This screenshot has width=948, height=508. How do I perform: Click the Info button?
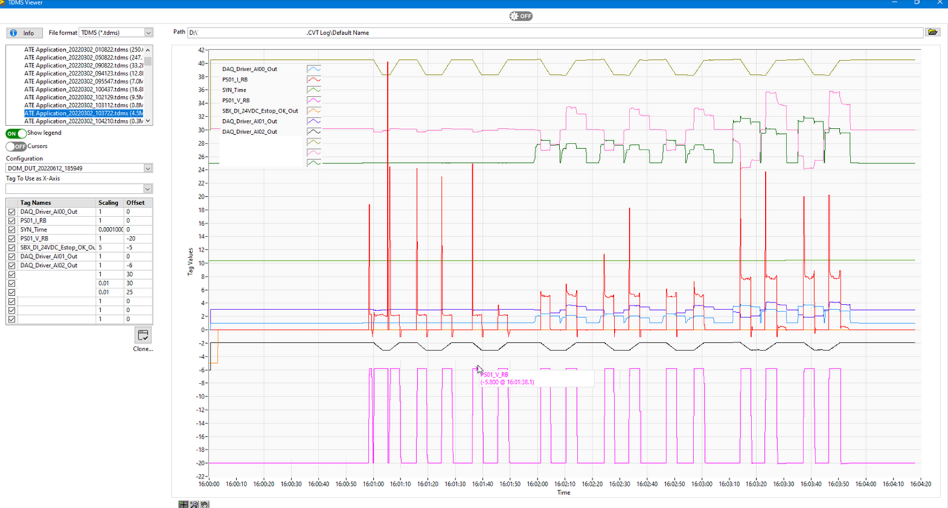(24, 33)
